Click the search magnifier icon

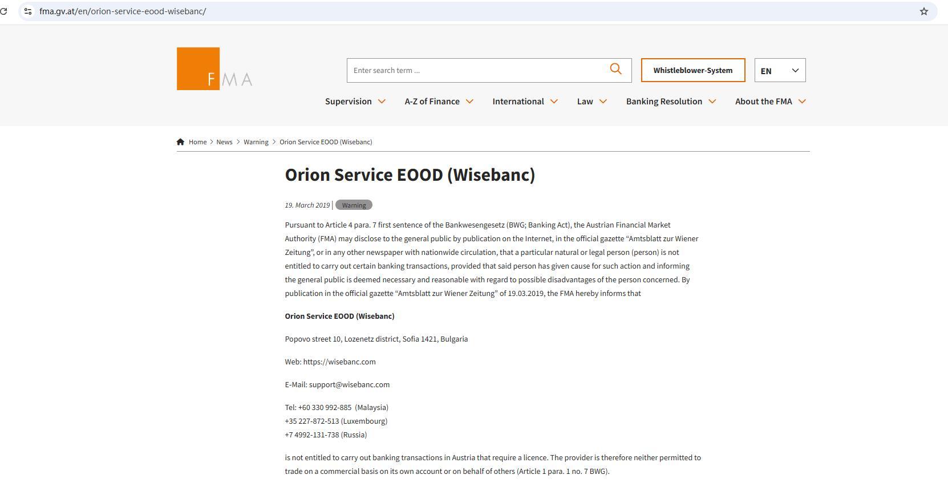pos(615,69)
